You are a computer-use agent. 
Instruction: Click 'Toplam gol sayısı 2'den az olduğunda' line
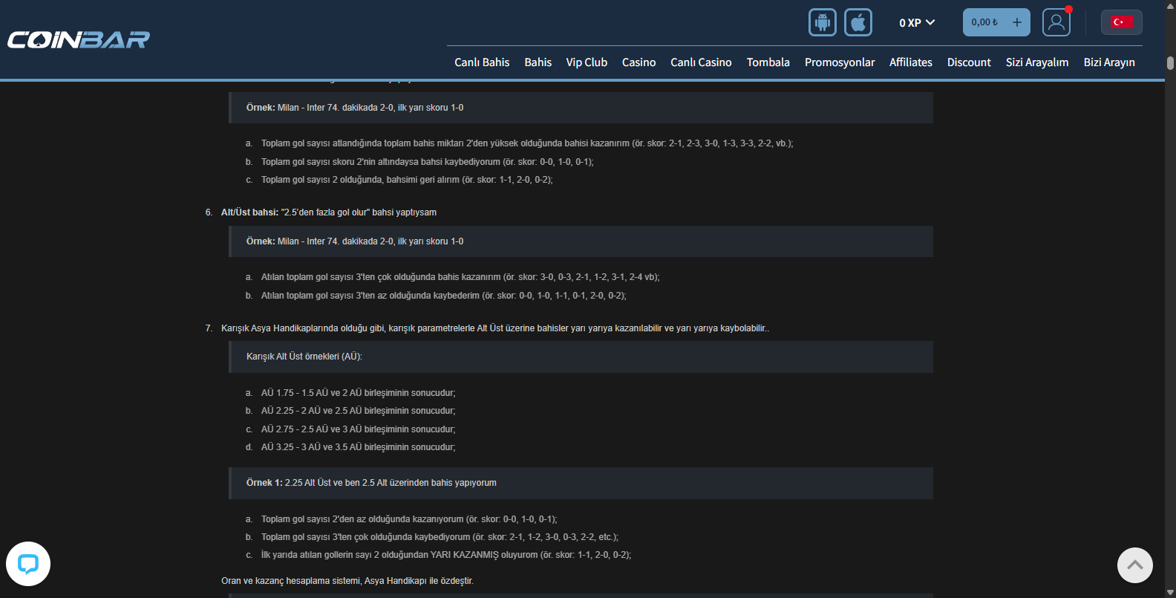[x=409, y=519]
